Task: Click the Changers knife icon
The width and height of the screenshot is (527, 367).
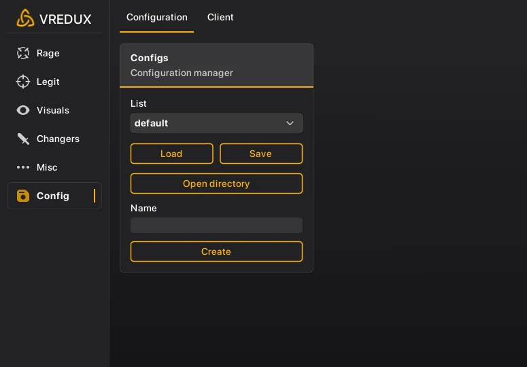Action: coord(23,139)
